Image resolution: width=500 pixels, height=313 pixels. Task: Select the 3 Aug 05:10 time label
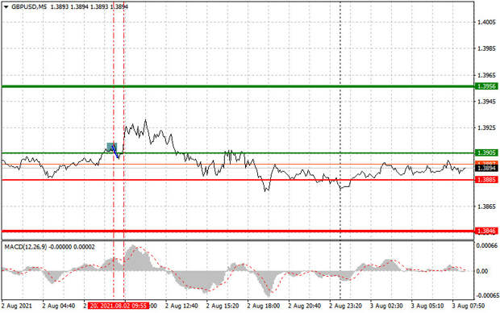tap(427, 306)
